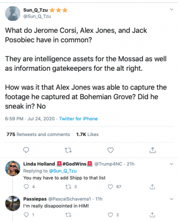
Task: Reply to Passiepas's comment
Action: (26, 215)
